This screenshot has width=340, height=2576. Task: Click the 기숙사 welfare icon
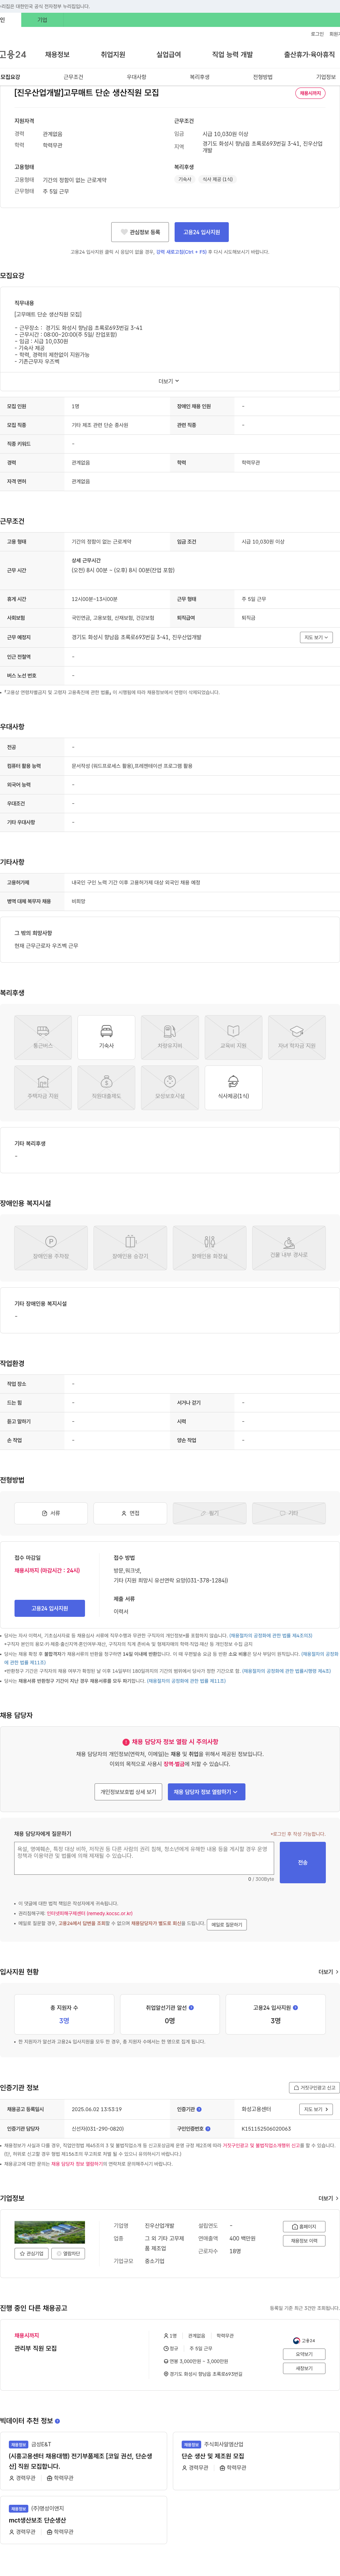point(106,1037)
